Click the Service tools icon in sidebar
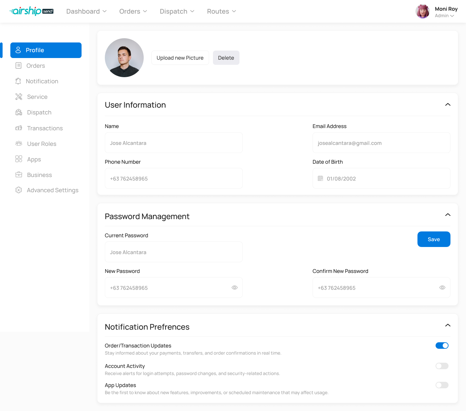Viewport: 466px width, 411px height. pyautogui.click(x=19, y=97)
